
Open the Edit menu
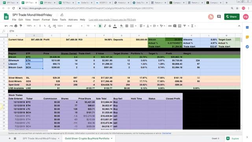pos(20,20)
